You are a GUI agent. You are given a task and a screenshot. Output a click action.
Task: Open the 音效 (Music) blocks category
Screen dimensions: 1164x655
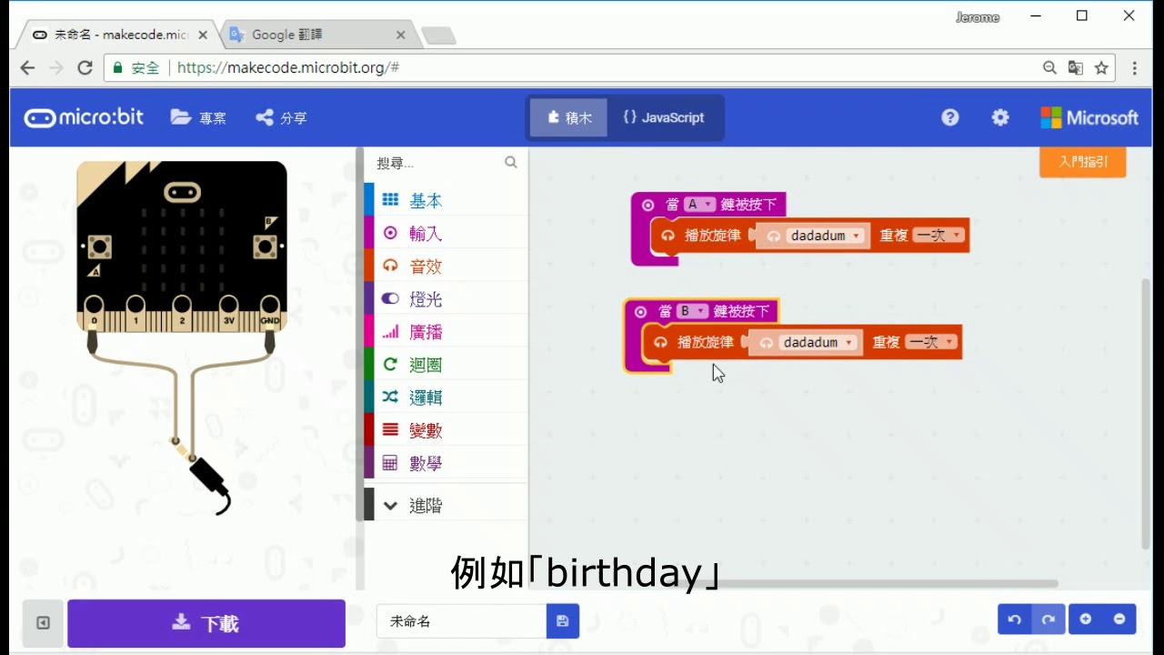pyautogui.click(x=446, y=266)
